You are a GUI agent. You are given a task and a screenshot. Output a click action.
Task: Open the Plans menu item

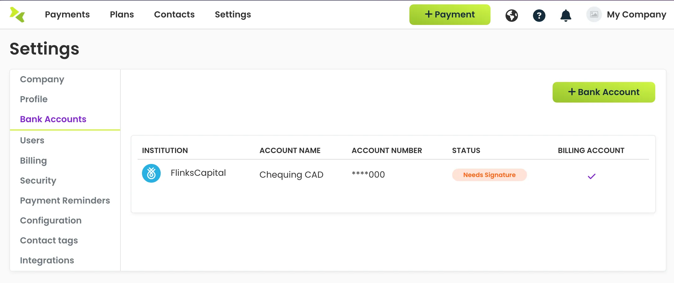point(122,14)
